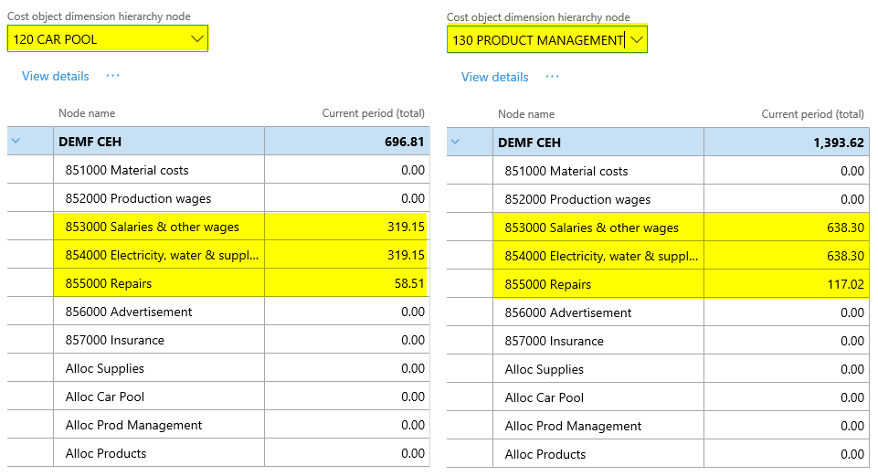878x476 pixels.
Task: Collapse the DEMF CEH node in right grid
Action: [x=455, y=143]
